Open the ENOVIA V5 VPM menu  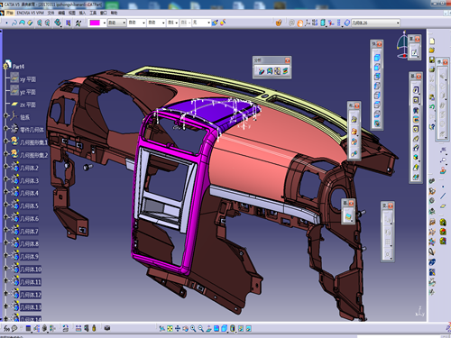[x=30, y=13]
